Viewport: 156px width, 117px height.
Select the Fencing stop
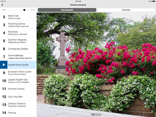[x=18, y=113]
